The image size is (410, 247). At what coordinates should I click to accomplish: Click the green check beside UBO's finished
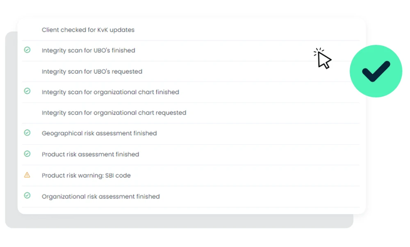[x=27, y=50]
